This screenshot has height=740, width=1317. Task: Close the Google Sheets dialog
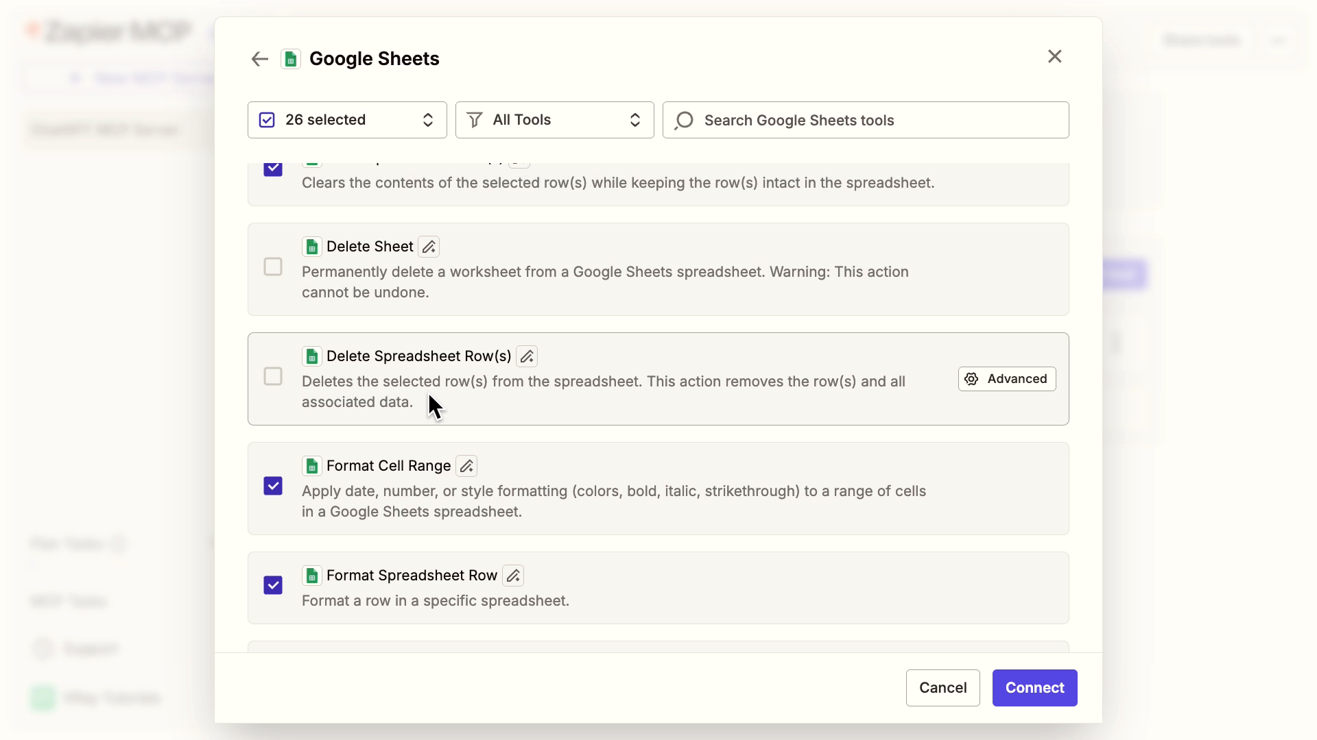click(x=1054, y=56)
